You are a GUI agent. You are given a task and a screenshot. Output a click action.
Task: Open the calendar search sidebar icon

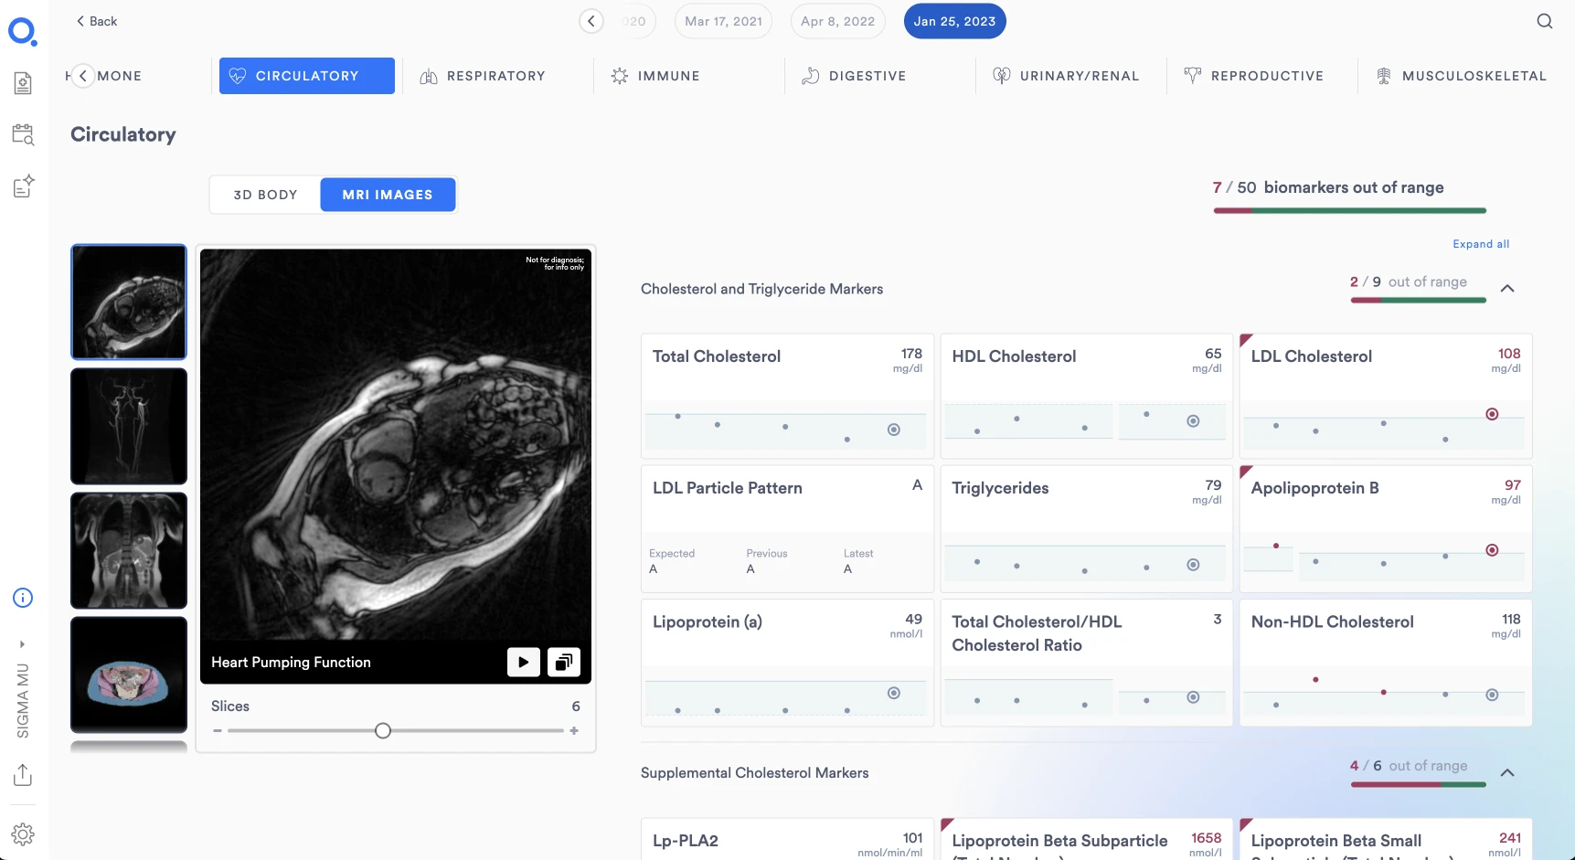pyautogui.click(x=23, y=134)
